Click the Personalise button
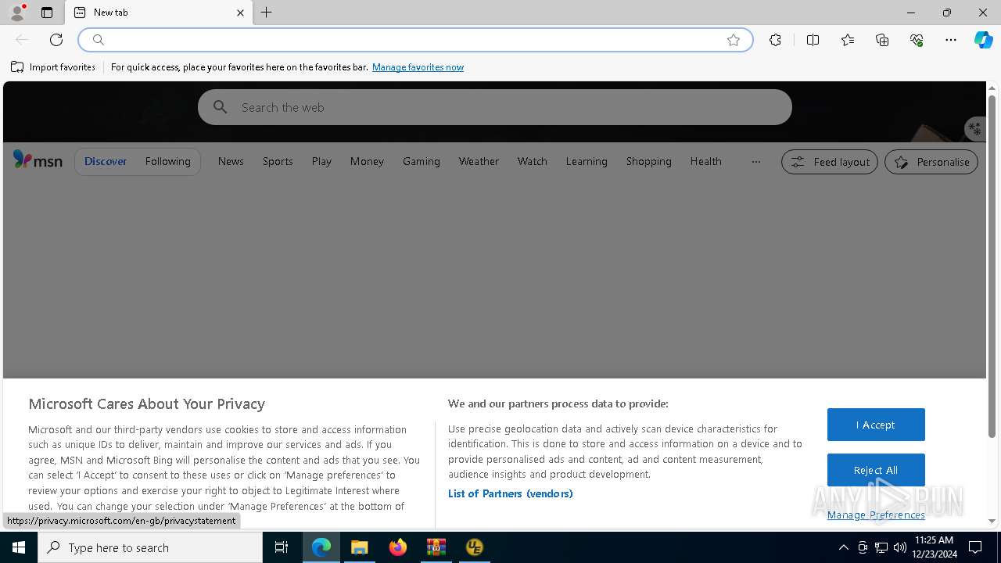Screen dimensions: 1001x563 [931, 162]
